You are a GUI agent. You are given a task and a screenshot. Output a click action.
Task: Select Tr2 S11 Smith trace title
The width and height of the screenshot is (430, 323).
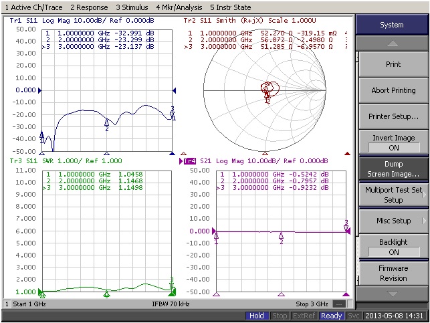coord(250,21)
